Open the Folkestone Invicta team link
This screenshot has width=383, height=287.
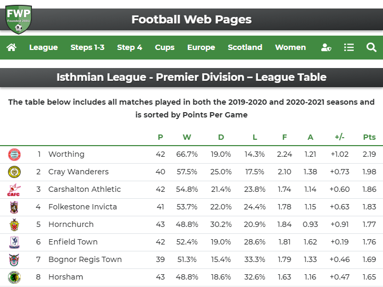[82, 207]
